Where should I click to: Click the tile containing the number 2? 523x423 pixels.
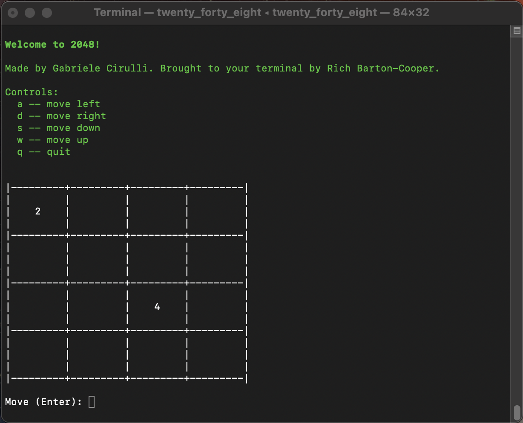point(38,211)
